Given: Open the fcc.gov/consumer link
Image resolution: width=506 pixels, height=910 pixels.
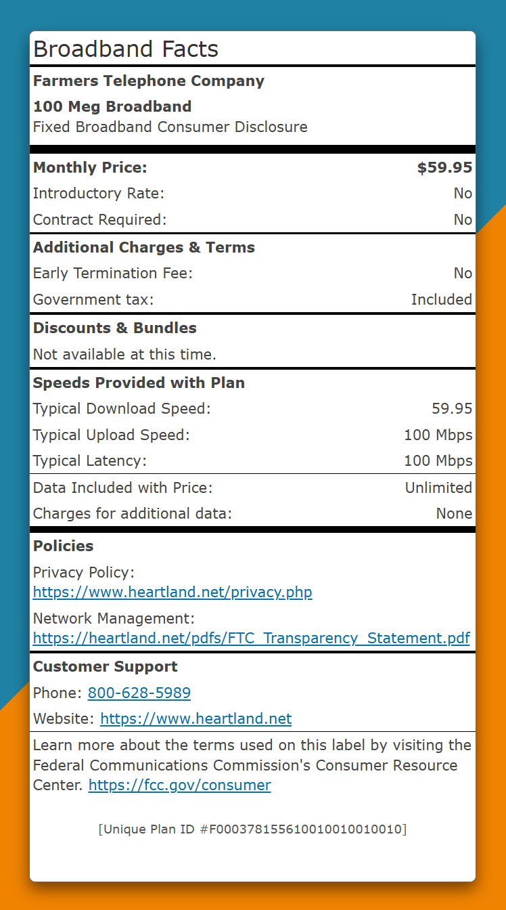Looking at the screenshot, I should (x=180, y=785).
